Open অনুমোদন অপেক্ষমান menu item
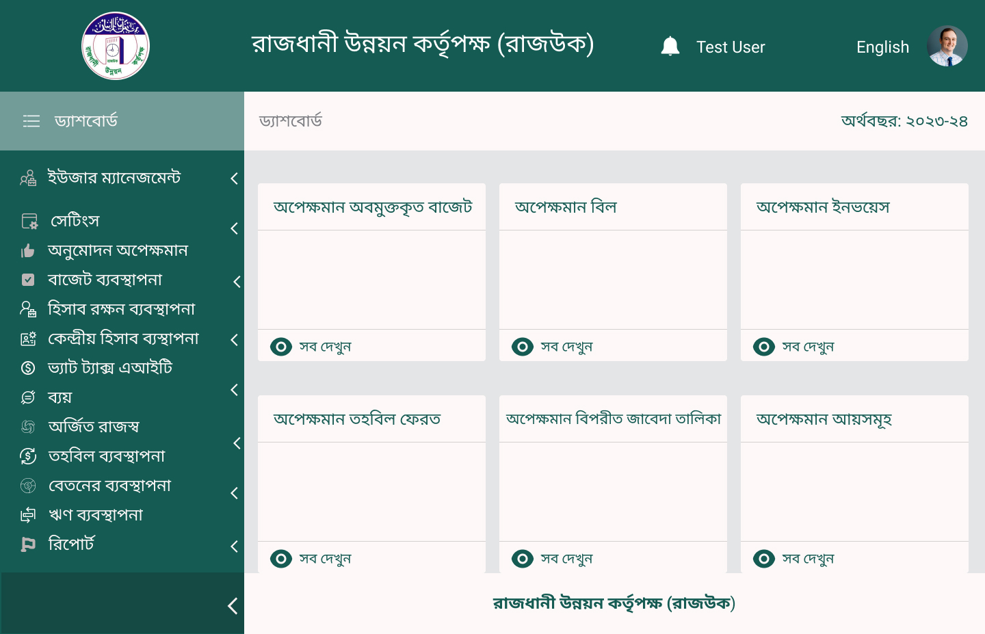The width and height of the screenshot is (985, 634). click(x=118, y=251)
